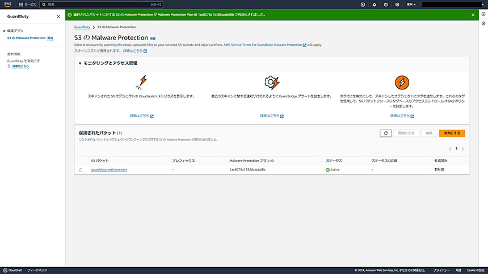Viewport: 488px width, 274px height.
Task: Select page 1 in pagination
Action: [456, 149]
